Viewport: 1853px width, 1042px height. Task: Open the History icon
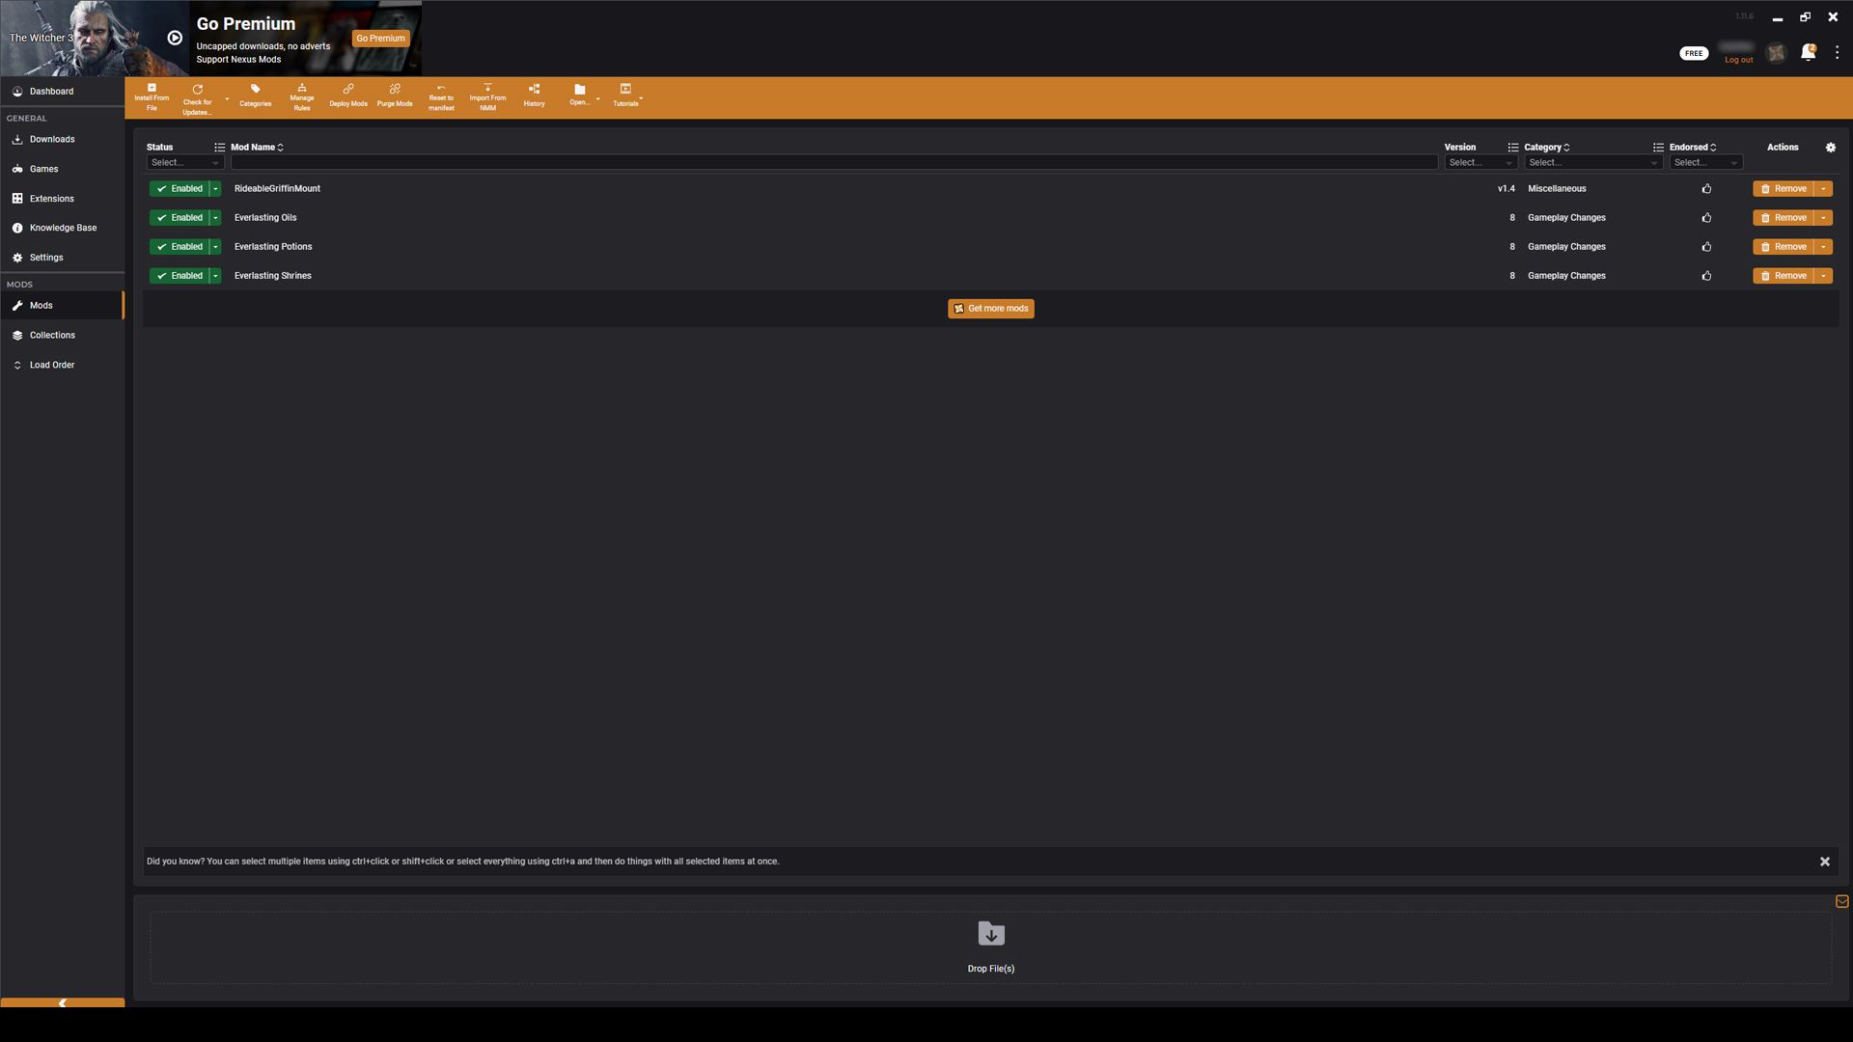tap(534, 96)
